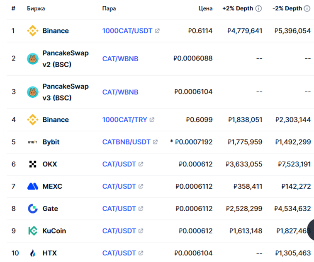Select the depth value ₽1,305,463
Image resolution: width=314 pixels, height=262 pixels.
293,253
